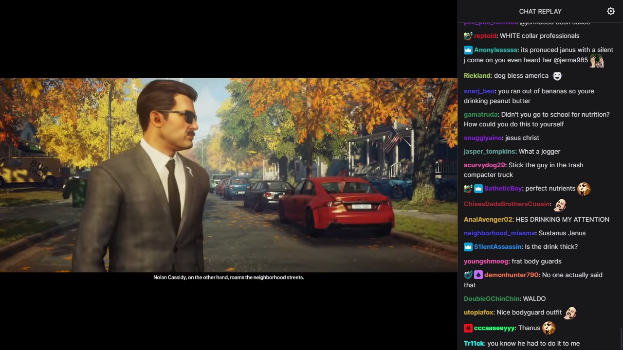Click the emote after 'perfect nutrients'

[584, 189]
